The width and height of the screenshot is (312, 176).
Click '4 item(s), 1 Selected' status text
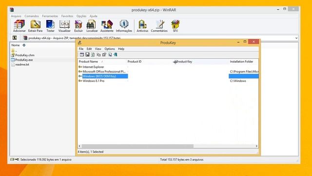91,152
